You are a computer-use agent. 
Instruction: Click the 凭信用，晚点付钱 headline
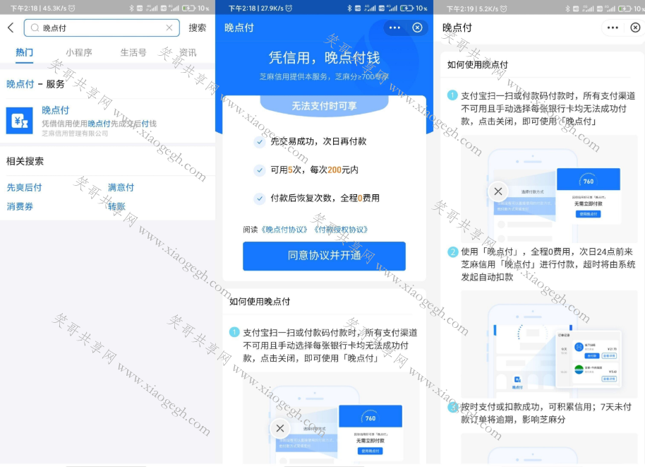[324, 58]
